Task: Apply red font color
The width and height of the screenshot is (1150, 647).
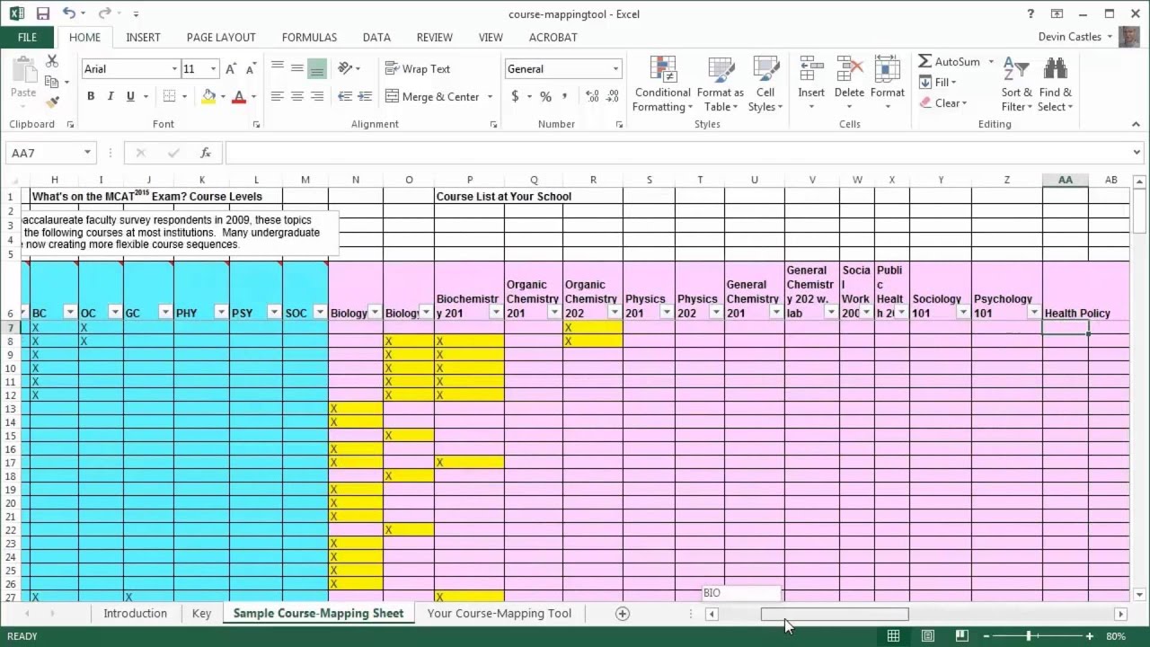Action: [x=238, y=96]
